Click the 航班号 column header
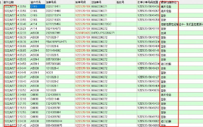The width and height of the screenshot is (203, 127). pos(120,2)
